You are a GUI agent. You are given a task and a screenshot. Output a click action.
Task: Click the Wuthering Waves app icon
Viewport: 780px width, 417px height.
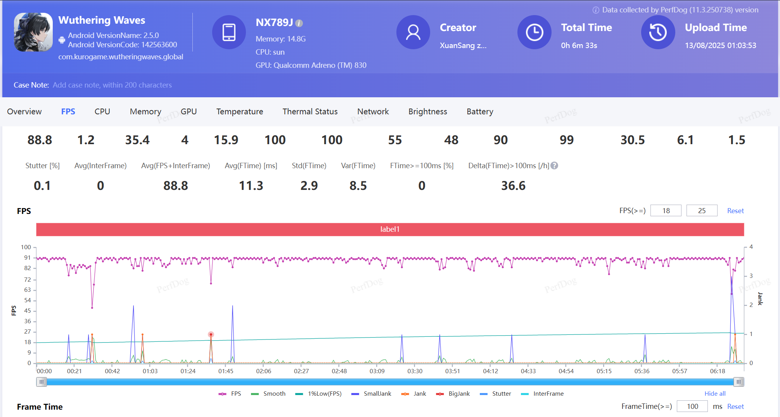point(33,32)
